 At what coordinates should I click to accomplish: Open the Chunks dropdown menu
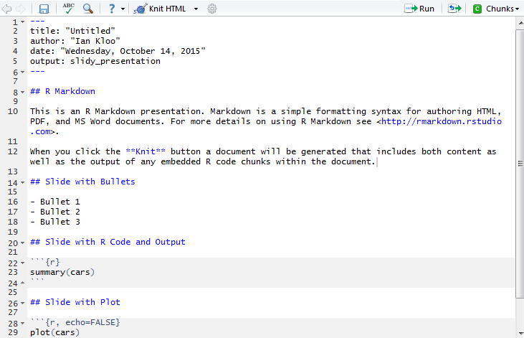click(496, 9)
